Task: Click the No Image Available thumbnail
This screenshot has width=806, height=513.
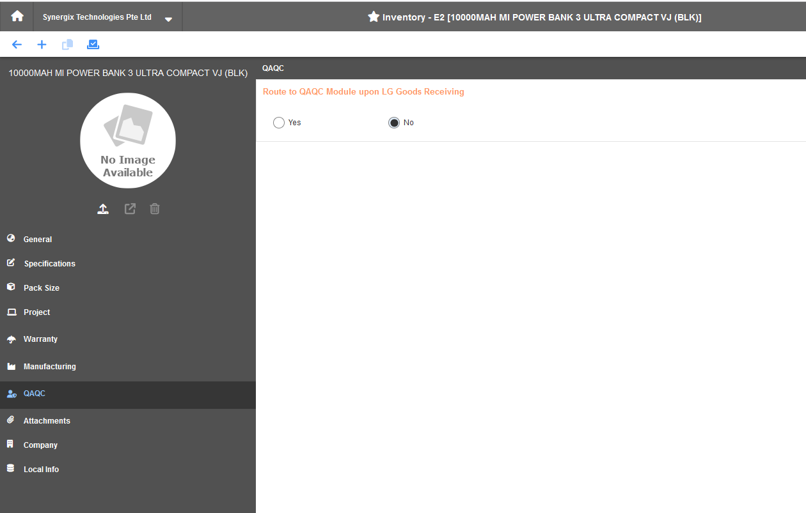Action: coord(128,141)
